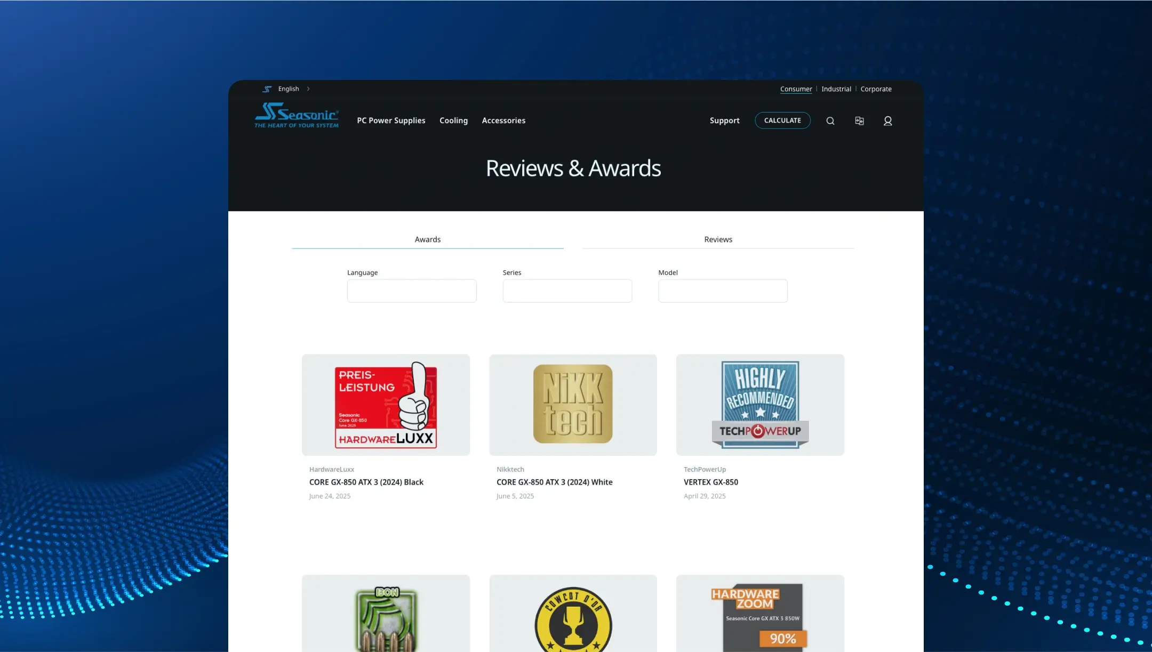The image size is (1152, 652).
Task: Open the user account icon
Action: [888, 121]
